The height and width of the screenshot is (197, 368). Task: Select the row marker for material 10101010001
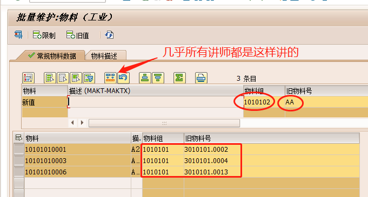[19, 149]
